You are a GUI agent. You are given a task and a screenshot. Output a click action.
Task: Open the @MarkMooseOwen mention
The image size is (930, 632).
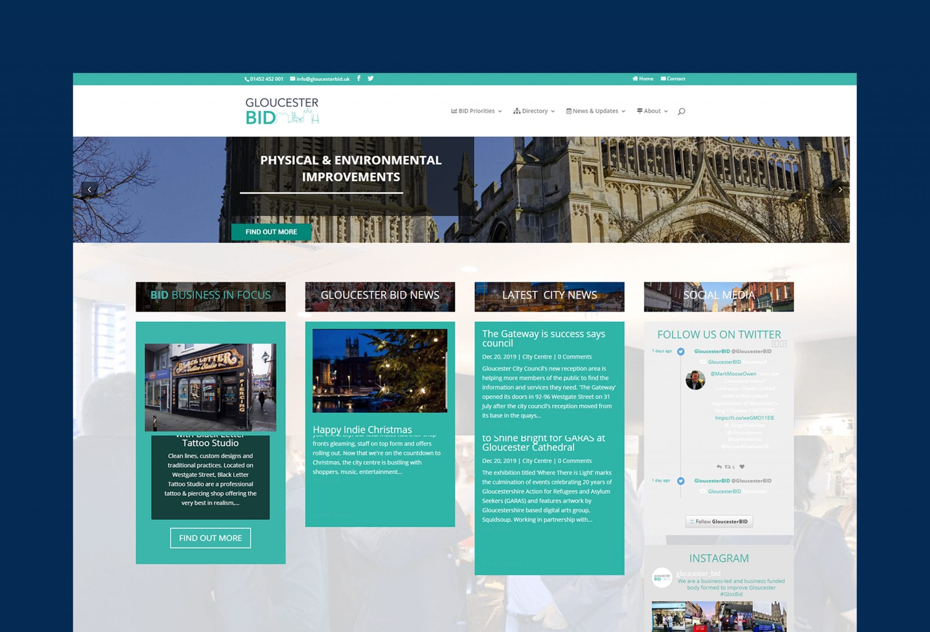[733, 374]
